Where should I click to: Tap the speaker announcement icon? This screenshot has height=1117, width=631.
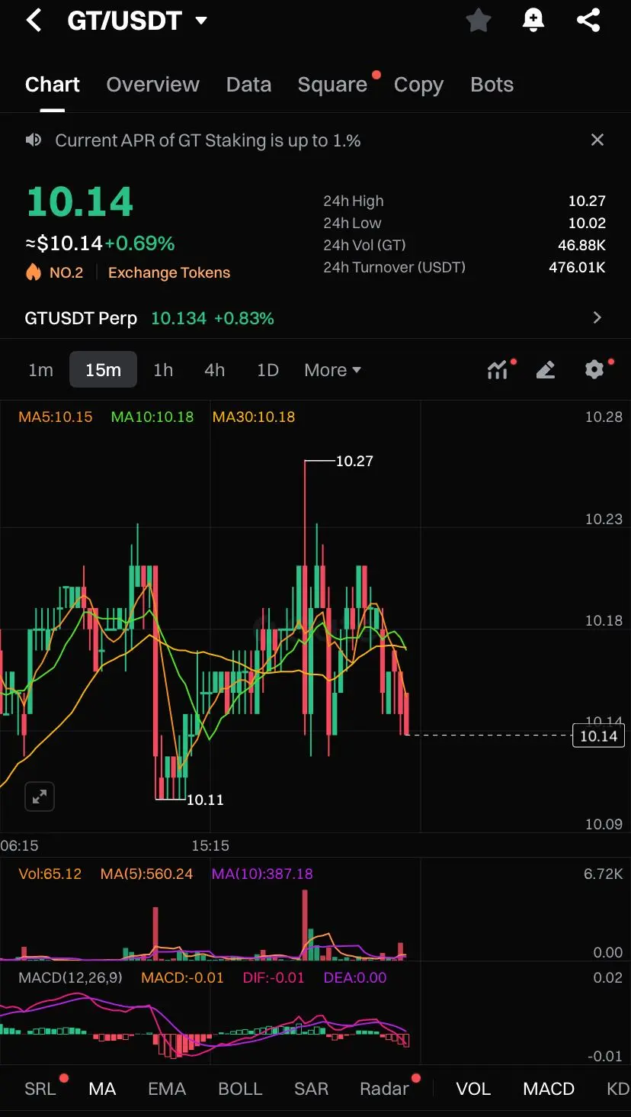(33, 140)
